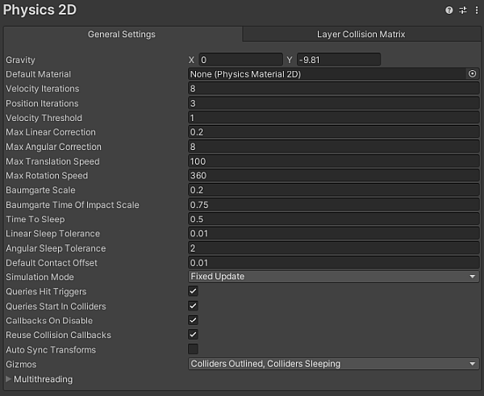The image size is (484, 396).
Task: Select the General Settings tab
Action: click(x=121, y=35)
